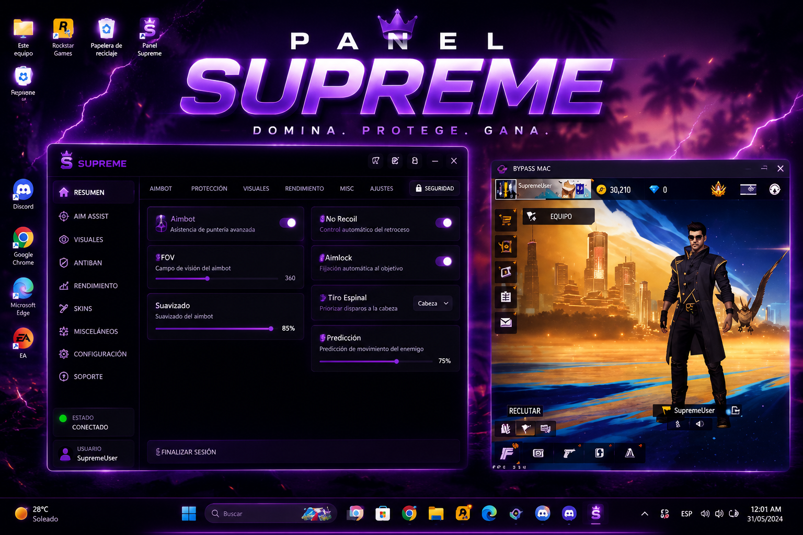Adjust the FOV slider handle
The width and height of the screenshot is (803, 535).
pos(208,278)
